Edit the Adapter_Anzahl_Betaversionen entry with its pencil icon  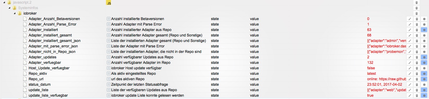click(409, 19)
